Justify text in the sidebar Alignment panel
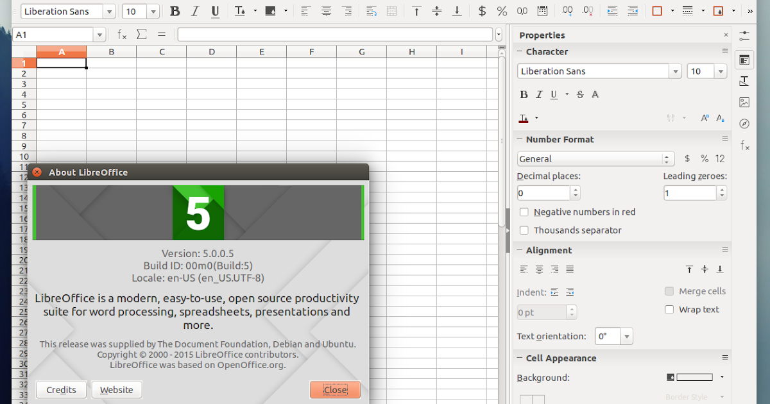 pyautogui.click(x=570, y=269)
